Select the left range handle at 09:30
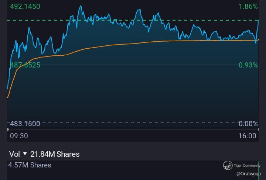 [x=8, y=129]
